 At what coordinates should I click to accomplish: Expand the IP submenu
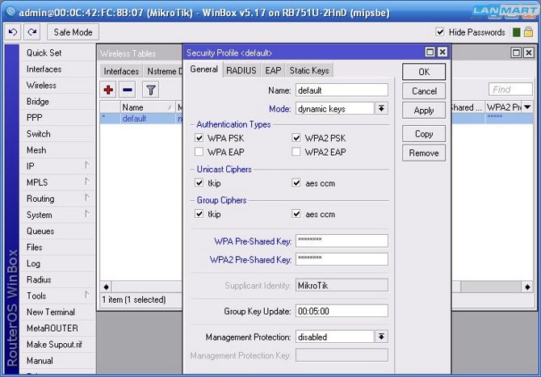pyautogui.click(x=87, y=166)
